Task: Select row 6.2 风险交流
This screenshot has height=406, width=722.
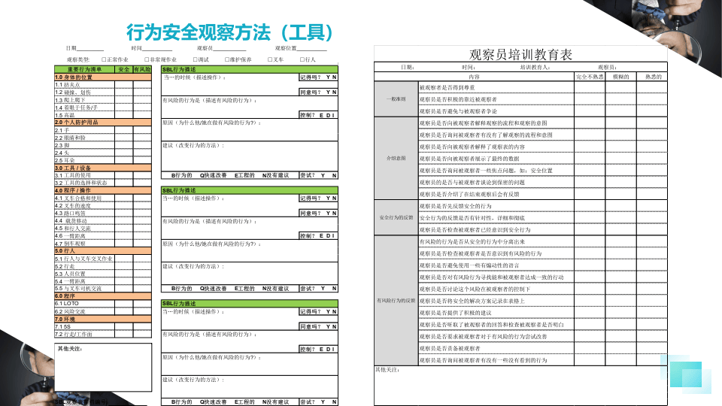Action: 103,311
